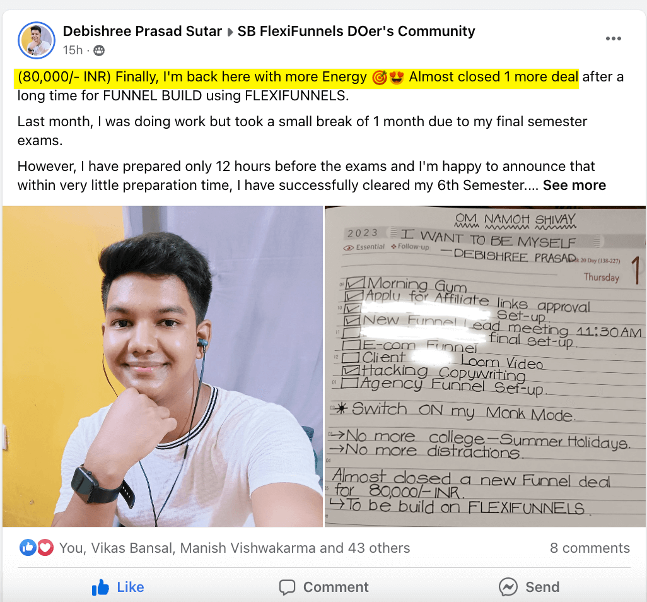Viewport: 647px width, 602px height.
Task: Open the handwritten planner photo
Action: pyautogui.click(x=486, y=366)
